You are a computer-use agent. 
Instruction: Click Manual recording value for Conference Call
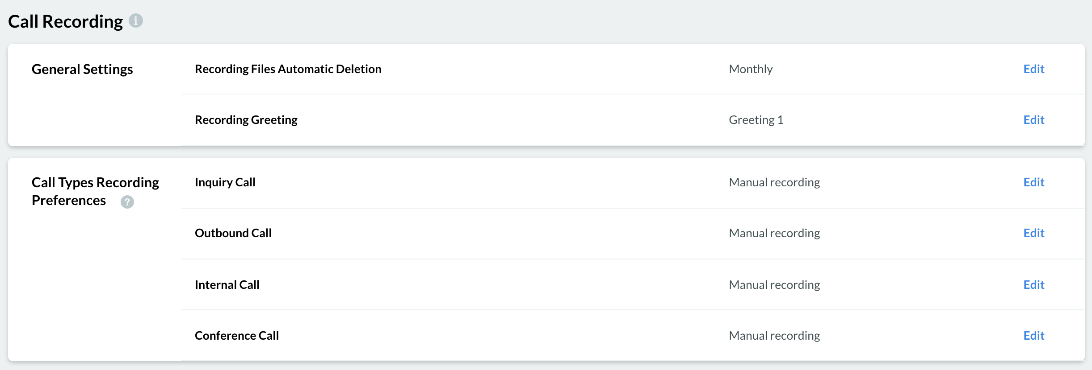(774, 336)
